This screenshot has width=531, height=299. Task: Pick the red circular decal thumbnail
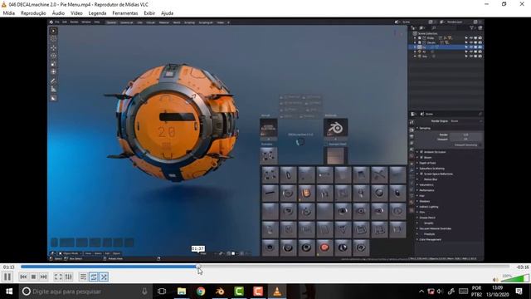pyautogui.click(x=324, y=248)
